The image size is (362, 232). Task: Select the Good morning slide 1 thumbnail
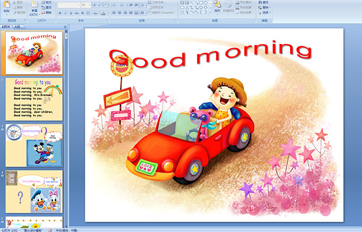[34, 53]
